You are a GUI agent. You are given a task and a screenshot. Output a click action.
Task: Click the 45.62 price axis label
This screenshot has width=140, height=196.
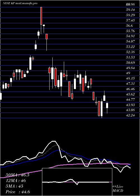click(130, 94)
